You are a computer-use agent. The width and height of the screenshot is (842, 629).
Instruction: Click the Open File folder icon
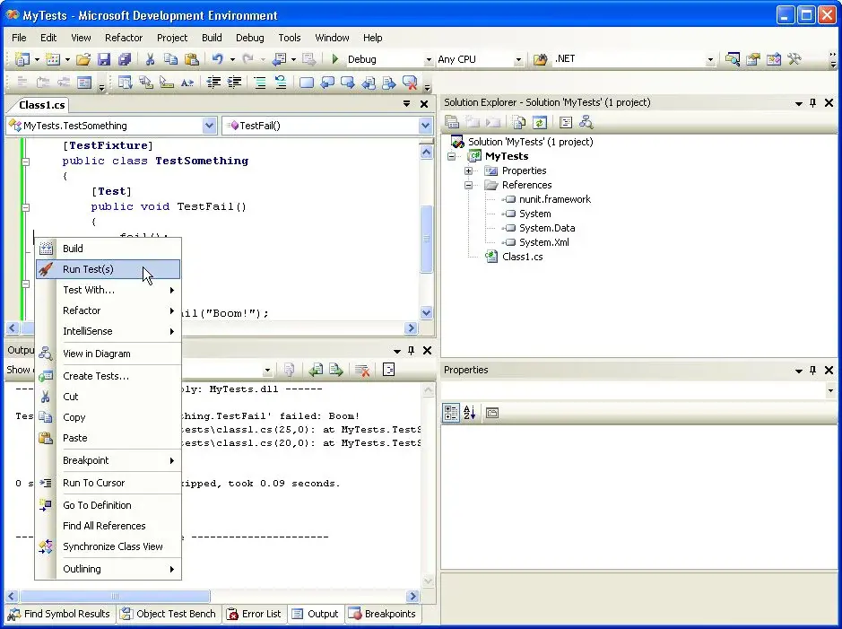[x=83, y=59]
